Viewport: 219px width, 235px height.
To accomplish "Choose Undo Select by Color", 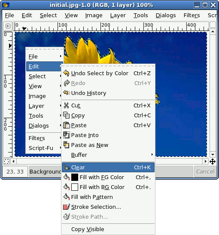I will click(108, 73).
